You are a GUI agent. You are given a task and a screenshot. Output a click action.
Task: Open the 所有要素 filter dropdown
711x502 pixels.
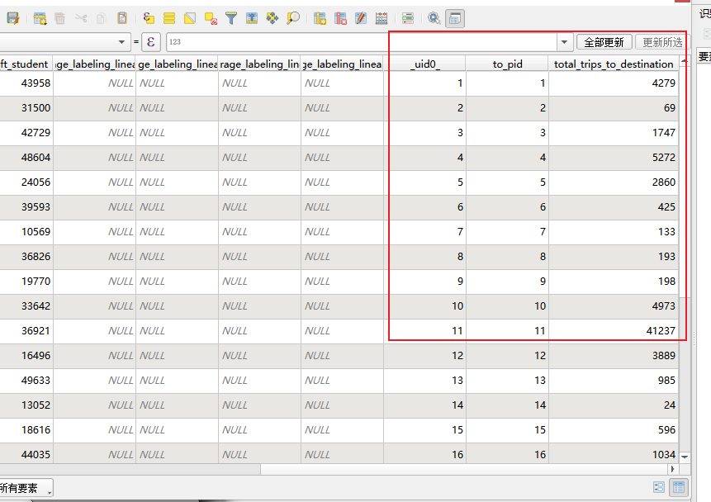point(26,488)
